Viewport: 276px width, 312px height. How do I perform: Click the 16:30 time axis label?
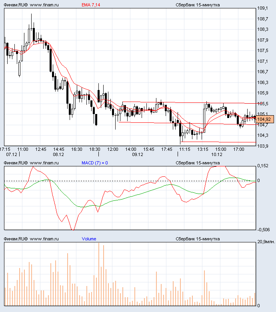77,149
